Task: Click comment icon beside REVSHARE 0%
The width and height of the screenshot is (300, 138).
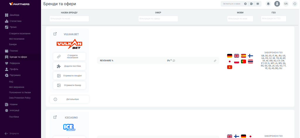Action: point(174,61)
